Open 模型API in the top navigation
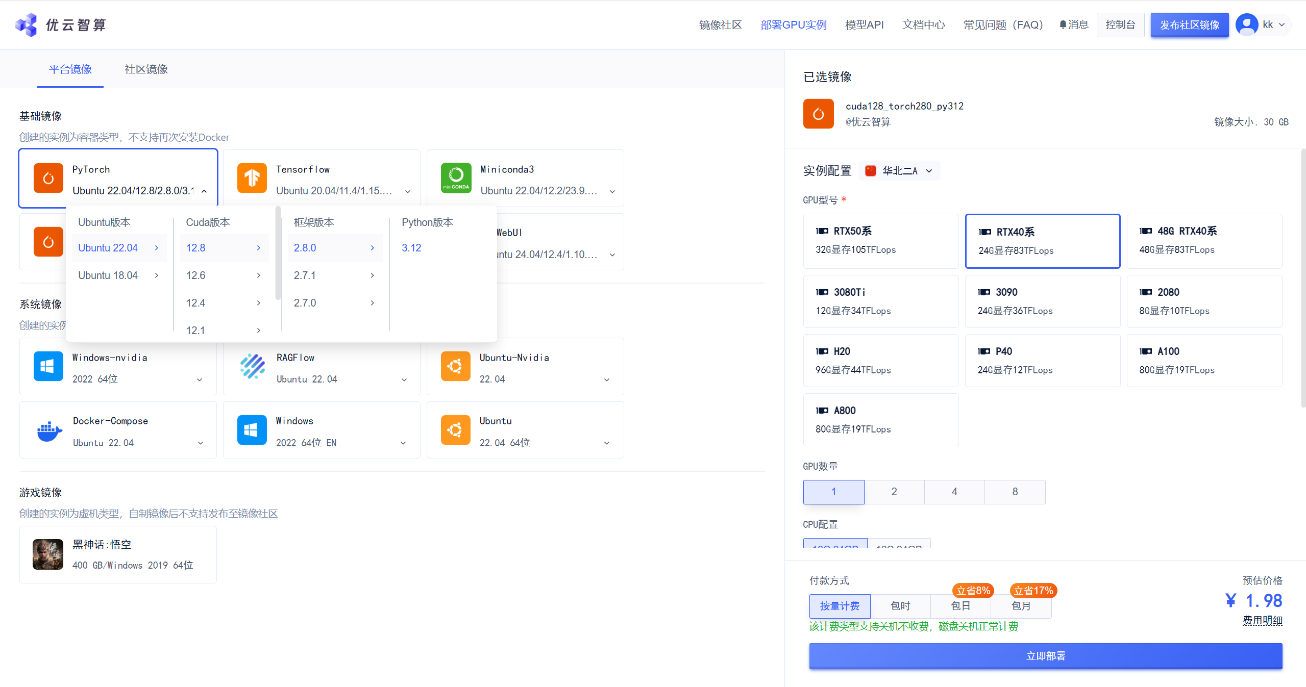 [864, 24]
